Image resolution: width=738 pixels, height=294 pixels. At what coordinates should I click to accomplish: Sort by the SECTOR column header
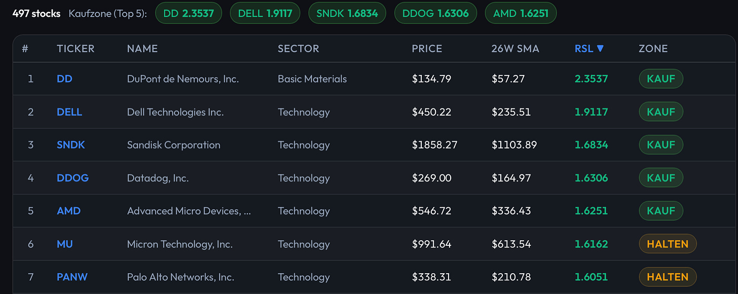click(x=298, y=49)
